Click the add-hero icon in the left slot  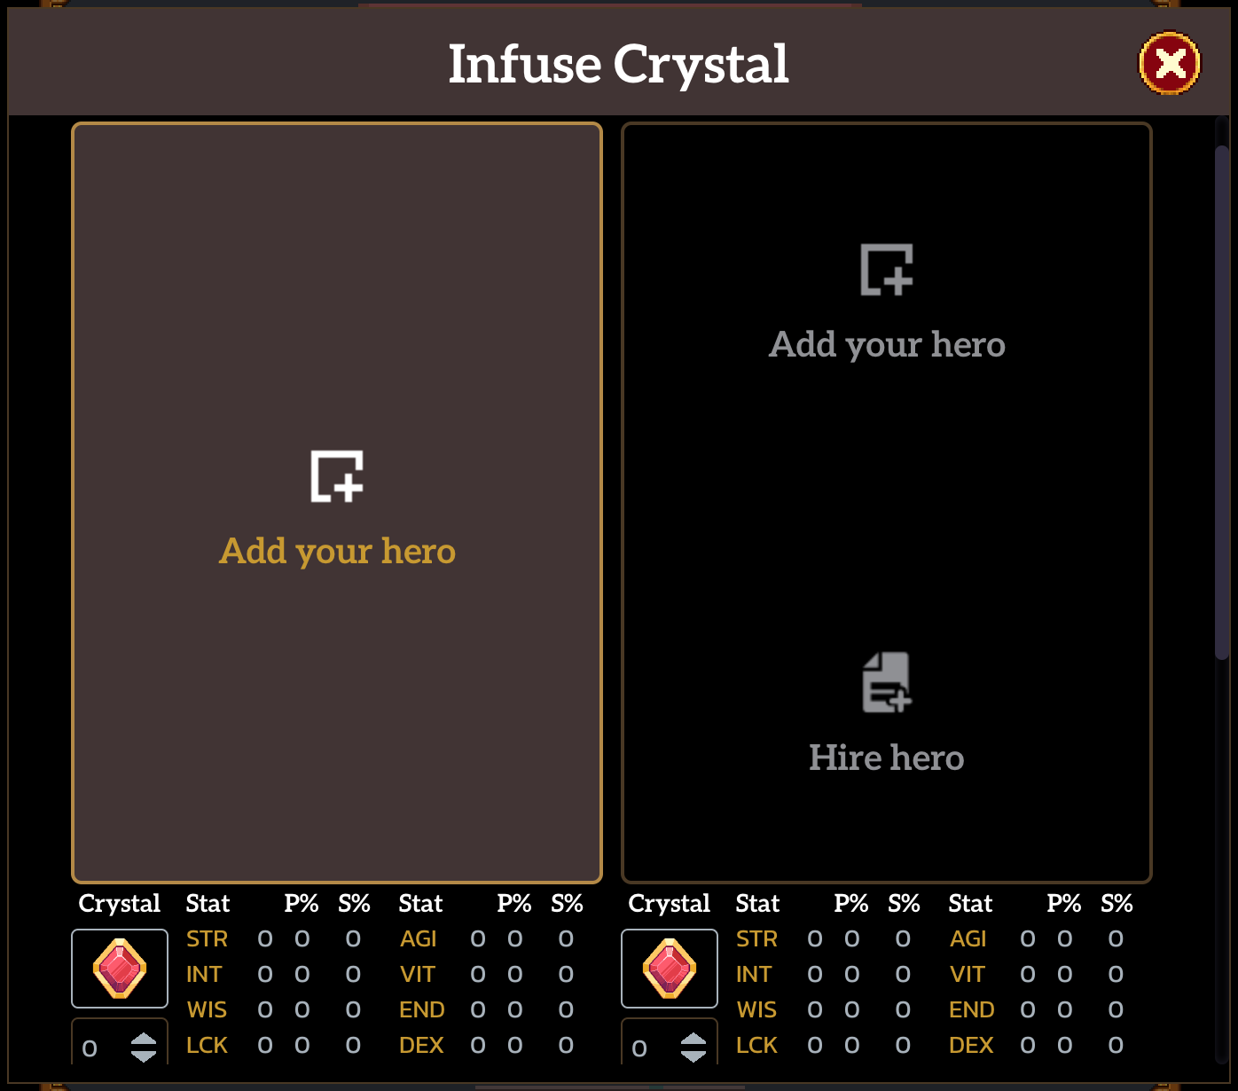click(337, 476)
